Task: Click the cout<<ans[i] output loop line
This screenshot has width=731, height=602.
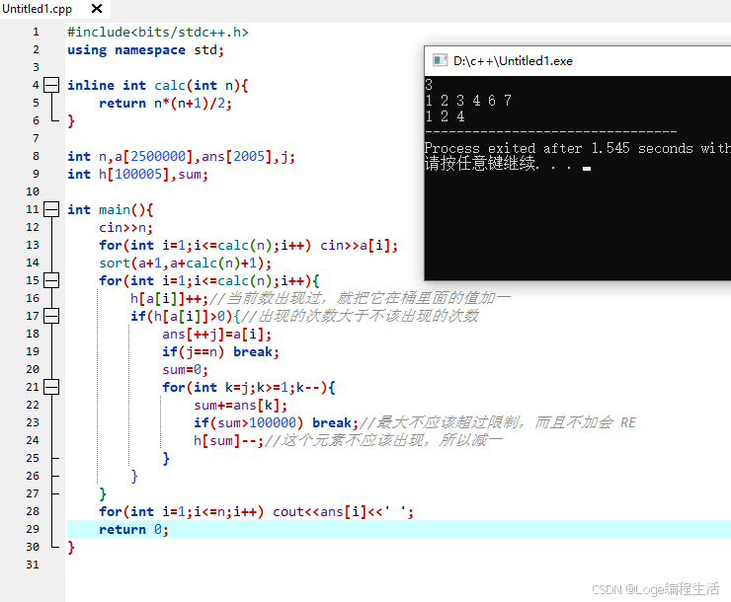Action: click(x=256, y=511)
